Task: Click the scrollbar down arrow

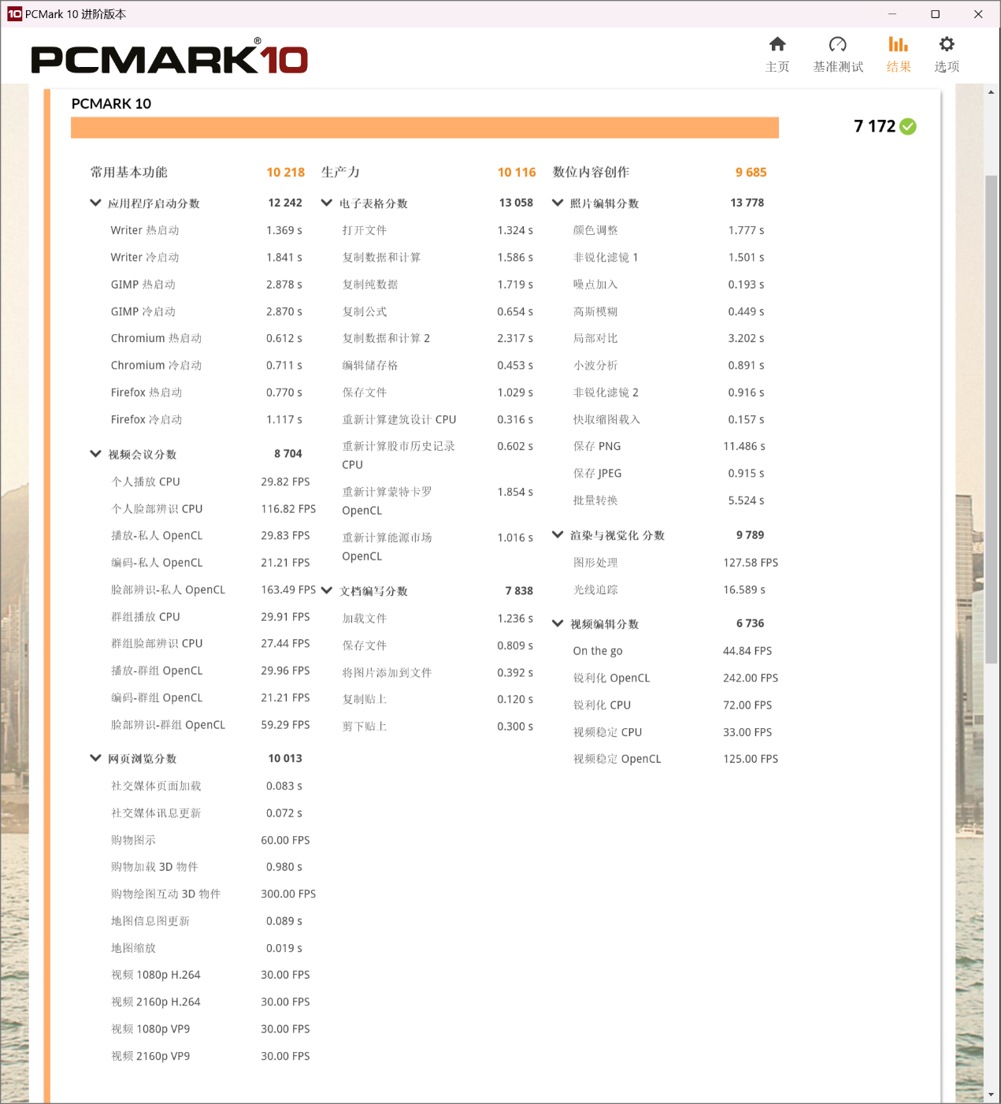Action: (991, 1095)
